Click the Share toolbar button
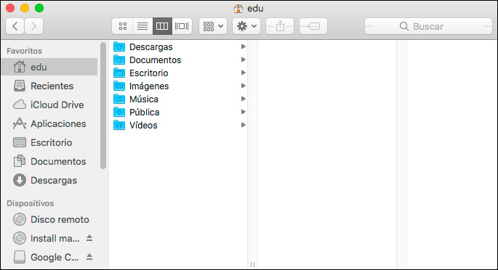This screenshot has height=270, width=498. coord(280,26)
